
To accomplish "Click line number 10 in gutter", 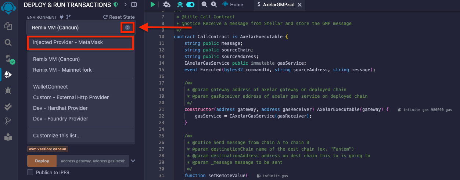I will click(x=161, y=37).
